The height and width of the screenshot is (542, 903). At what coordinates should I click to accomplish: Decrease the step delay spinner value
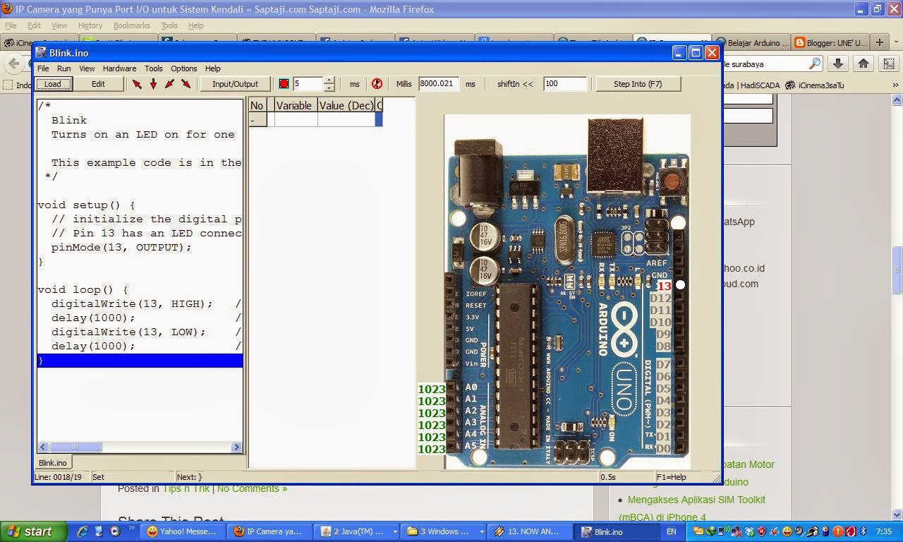click(329, 88)
